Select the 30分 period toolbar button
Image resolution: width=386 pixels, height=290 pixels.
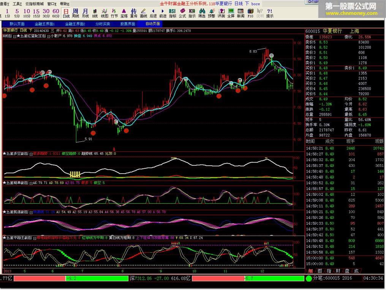click(x=46, y=13)
